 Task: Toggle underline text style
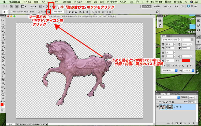tap(187, 66)
